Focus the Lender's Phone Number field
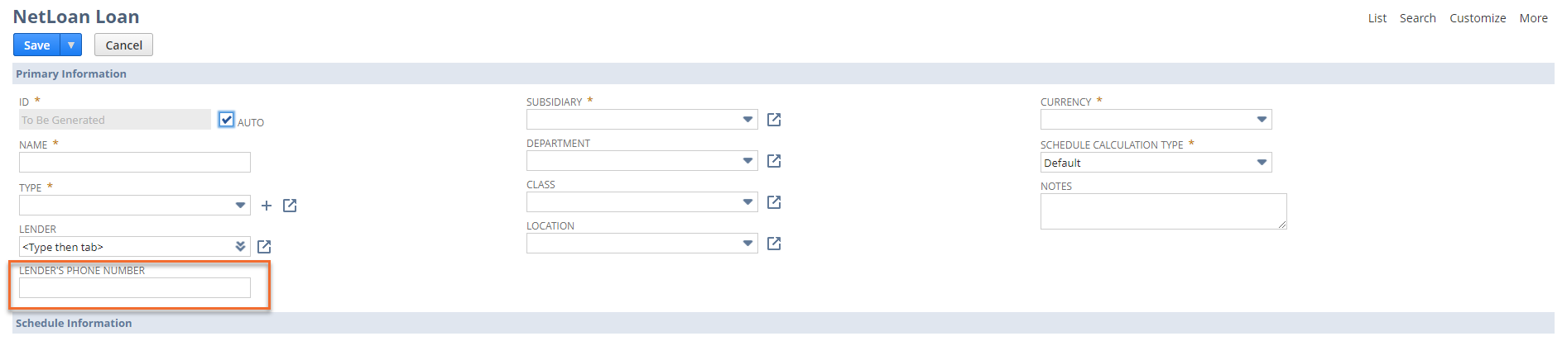This screenshot has width=1567, height=341. (135, 288)
